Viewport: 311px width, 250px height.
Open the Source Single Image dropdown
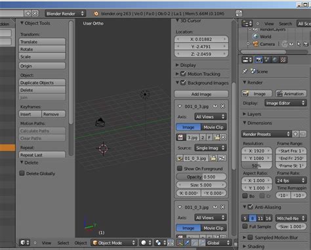(x=210, y=148)
